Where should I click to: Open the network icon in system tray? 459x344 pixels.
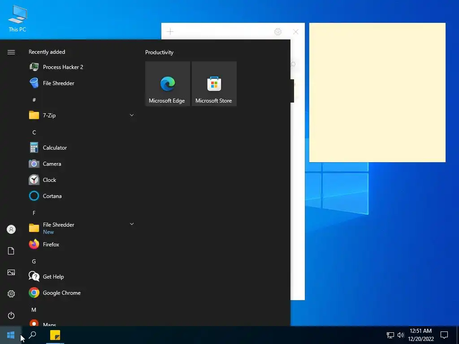[x=390, y=335]
